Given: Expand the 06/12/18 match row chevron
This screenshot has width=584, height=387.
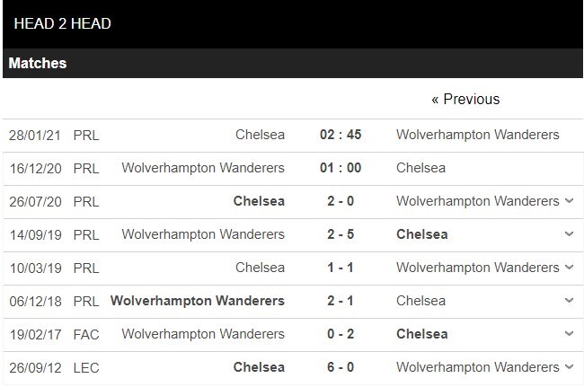Looking at the screenshot, I should pyautogui.click(x=568, y=301).
